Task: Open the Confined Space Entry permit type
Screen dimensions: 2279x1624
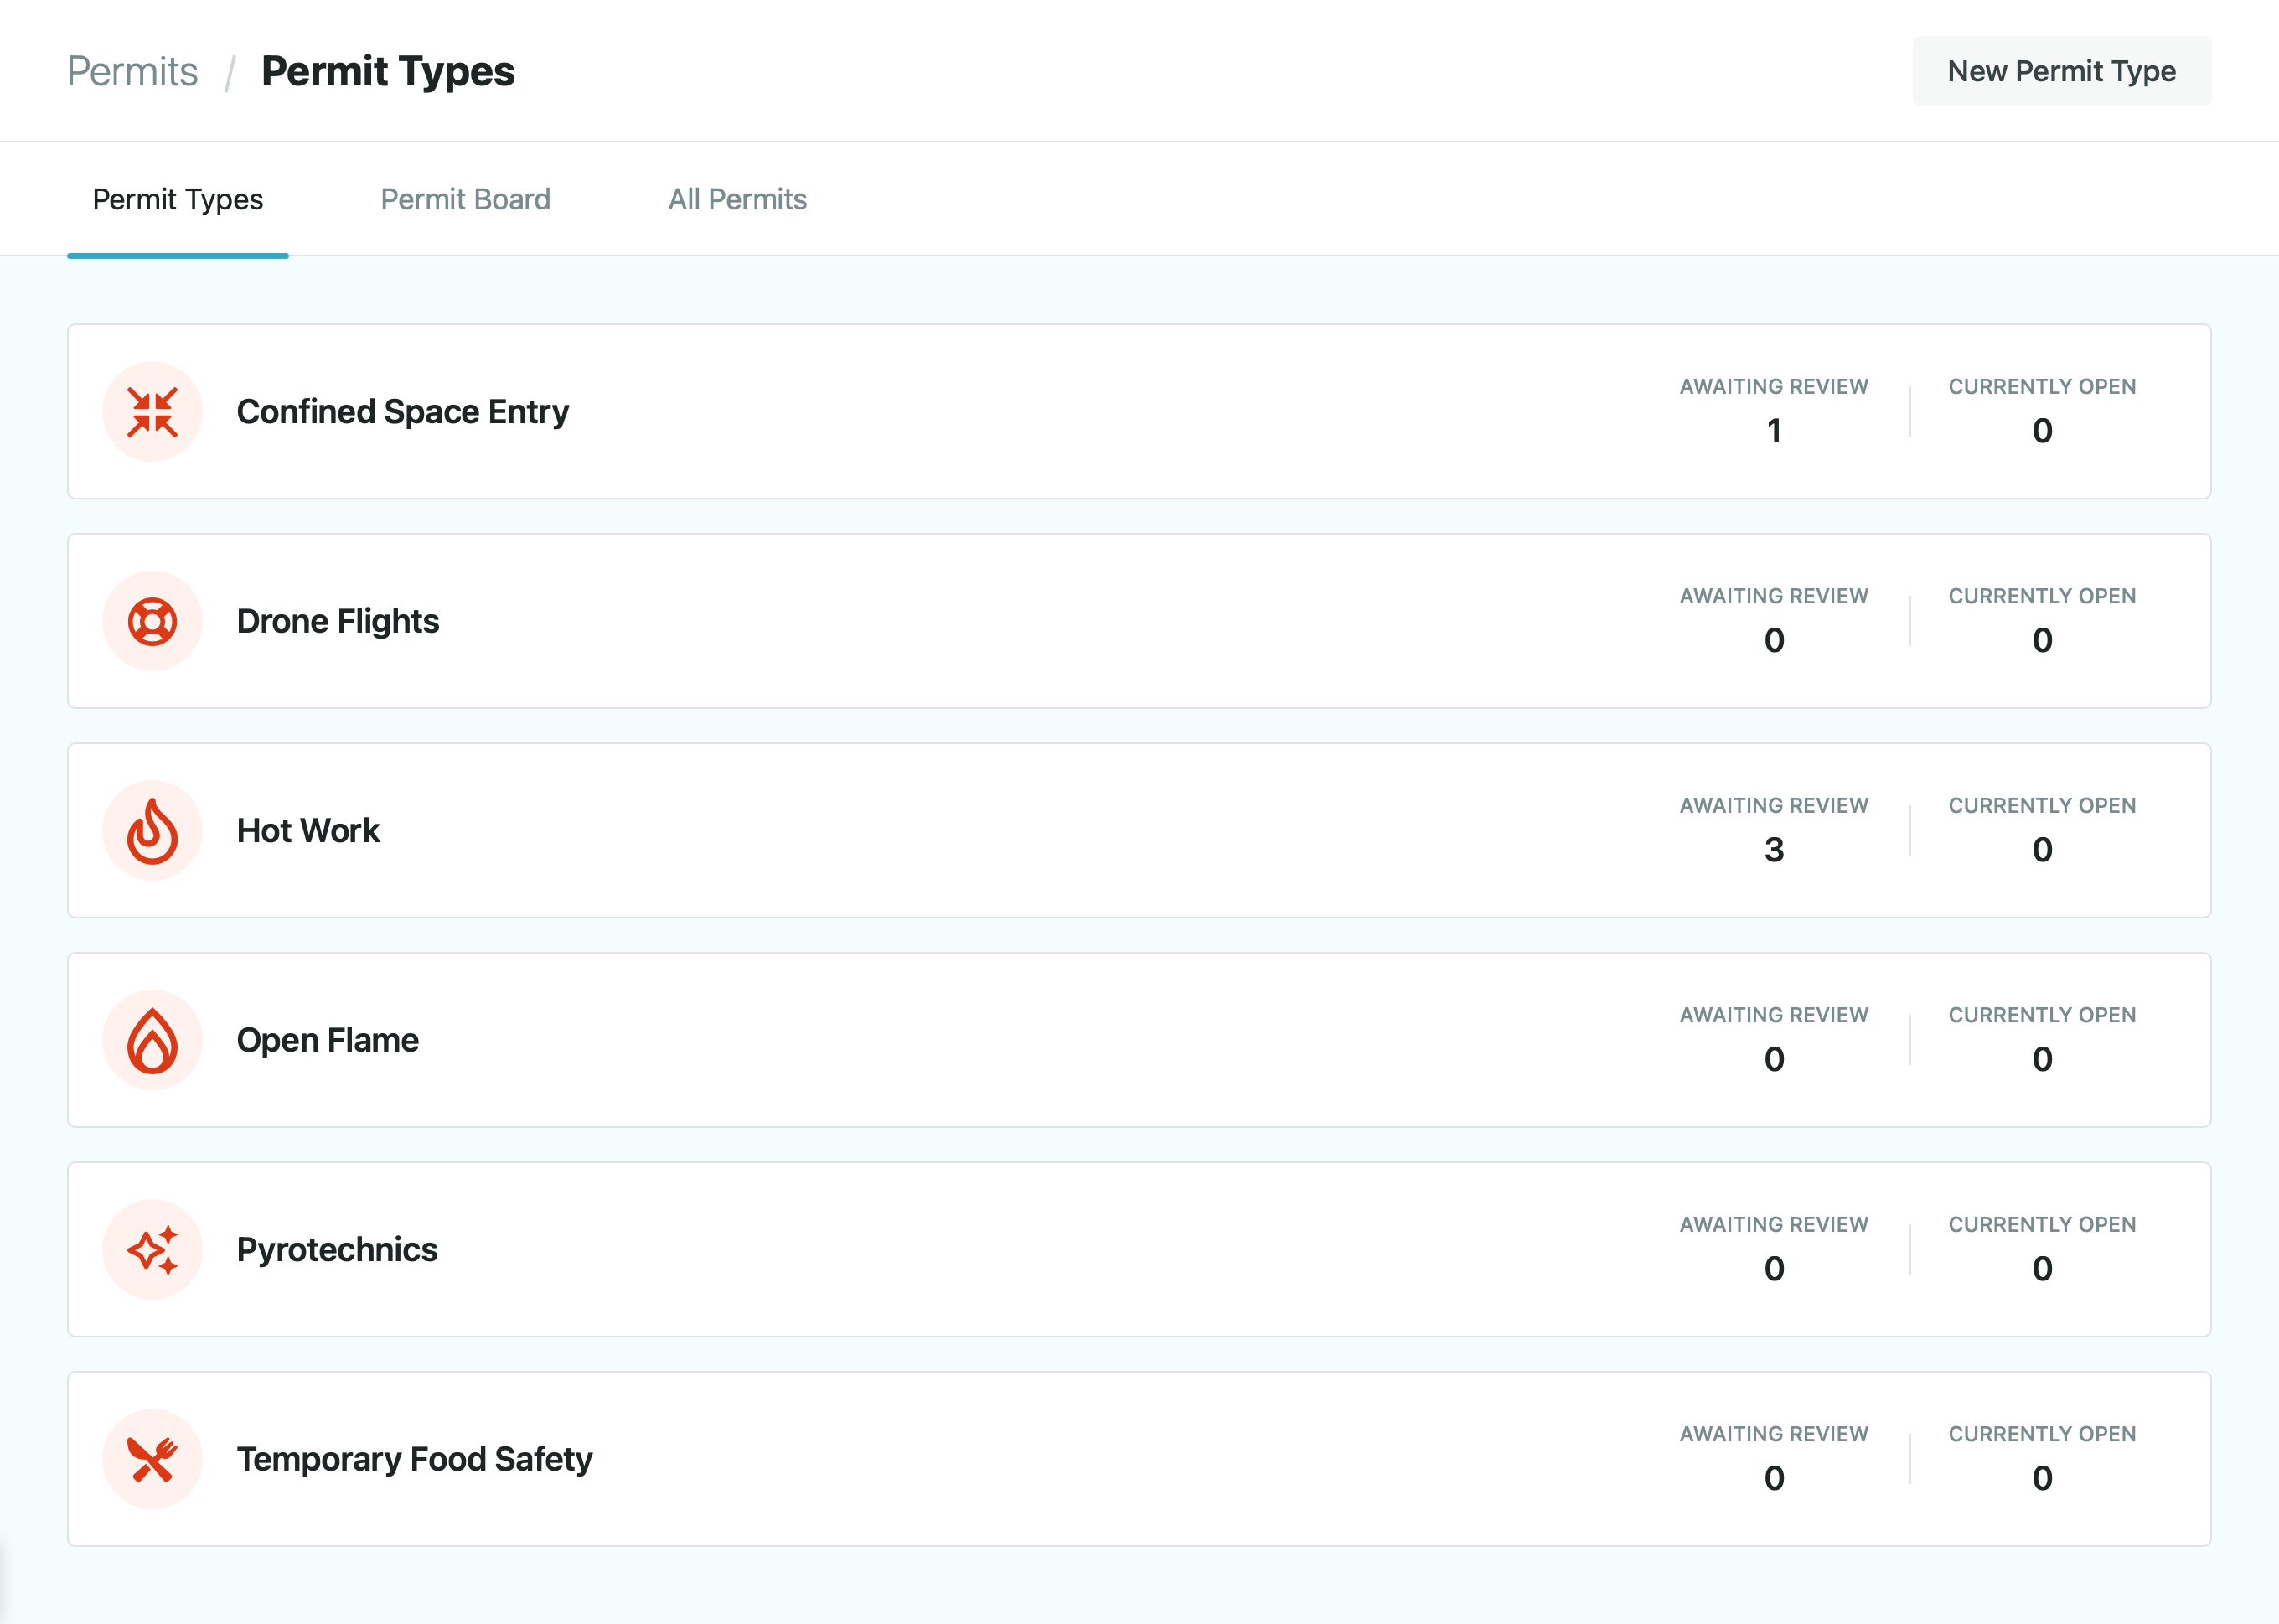Action: [x=402, y=412]
